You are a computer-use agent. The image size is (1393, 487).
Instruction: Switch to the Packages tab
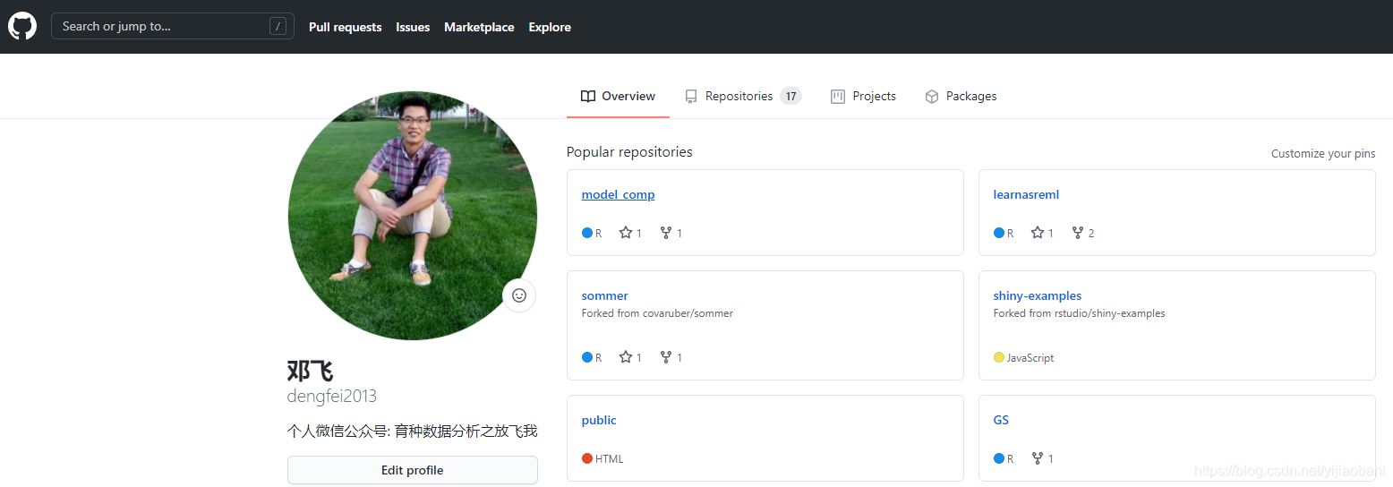(x=961, y=97)
